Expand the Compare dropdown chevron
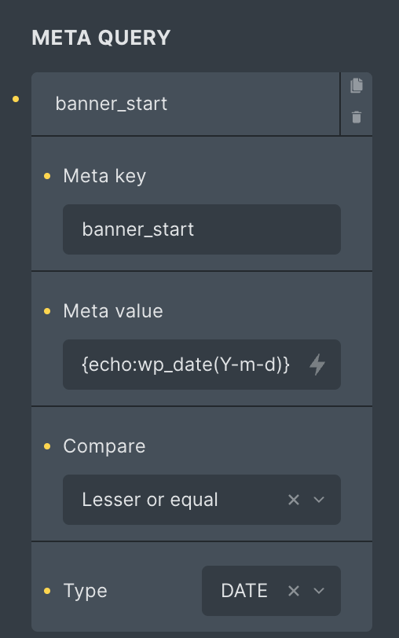The width and height of the screenshot is (399, 638). point(320,500)
